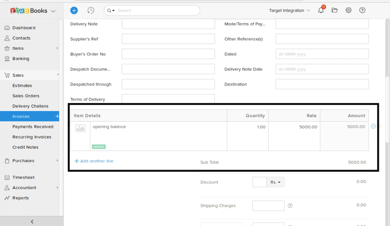The image size is (390, 226).
Task: Click the Dated date field
Action: [x=322, y=54]
